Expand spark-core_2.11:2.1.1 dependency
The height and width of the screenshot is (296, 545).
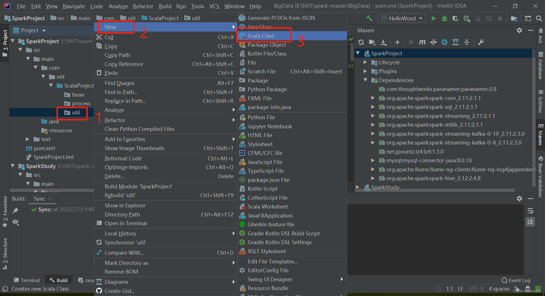(373, 98)
